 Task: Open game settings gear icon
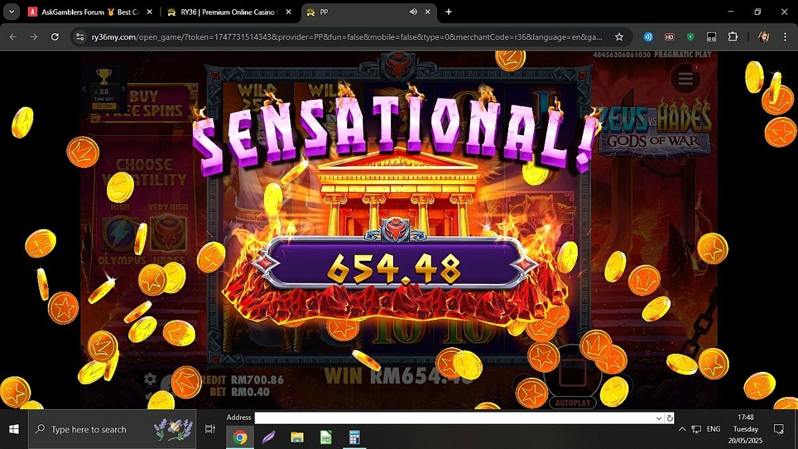click(150, 379)
